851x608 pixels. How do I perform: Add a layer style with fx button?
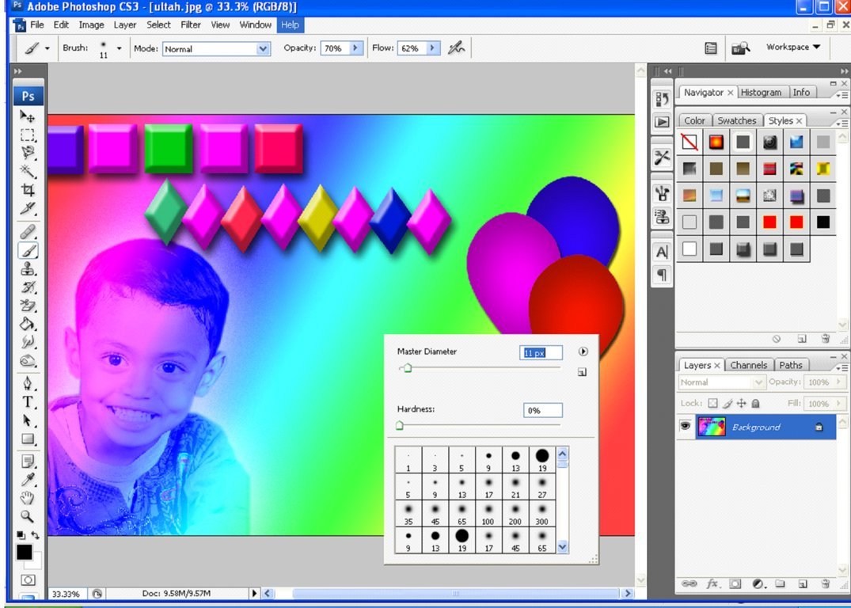pyautogui.click(x=712, y=583)
